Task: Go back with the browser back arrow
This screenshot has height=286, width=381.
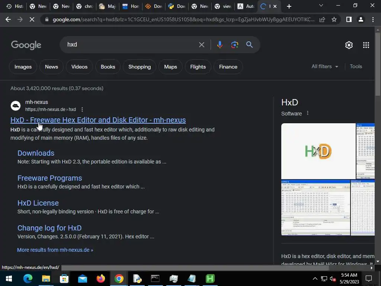Action: pos(8,19)
